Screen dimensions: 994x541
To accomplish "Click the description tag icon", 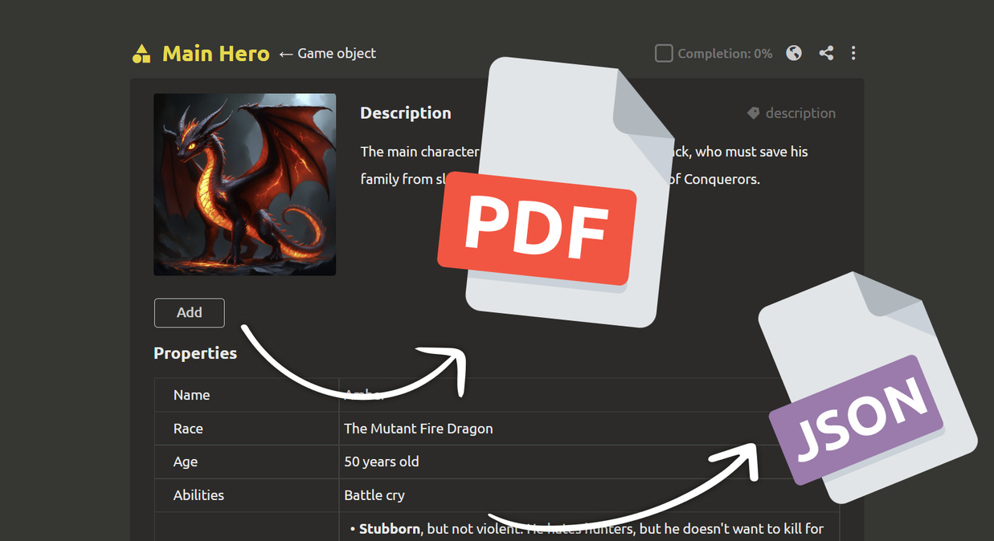I will [x=753, y=113].
